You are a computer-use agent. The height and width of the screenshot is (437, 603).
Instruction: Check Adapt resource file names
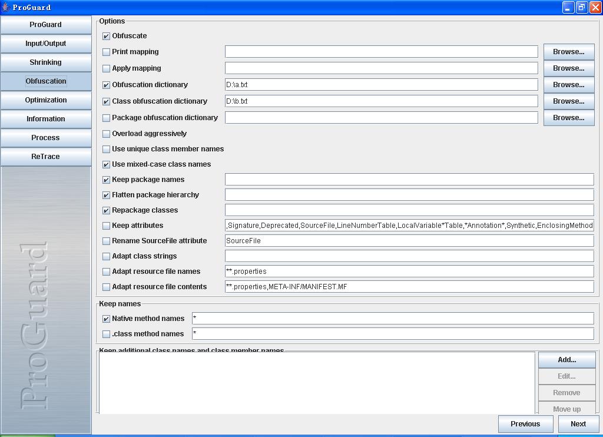tap(106, 272)
